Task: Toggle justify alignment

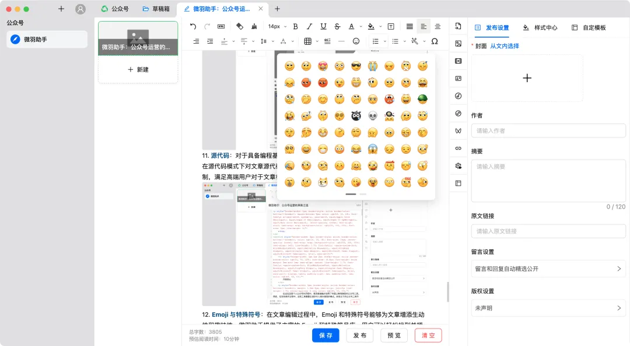Action: coord(409,26)
